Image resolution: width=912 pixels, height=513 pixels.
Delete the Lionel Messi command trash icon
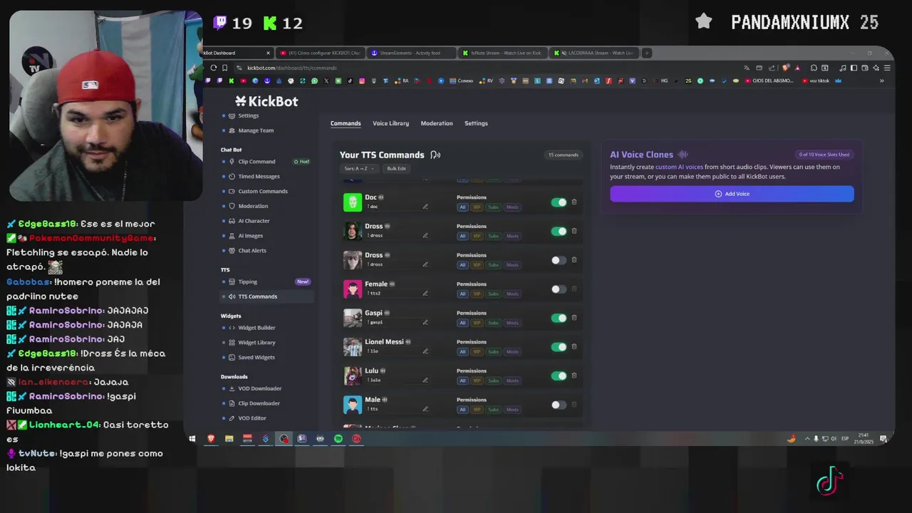pyautogui.click(x=574, y=347)
